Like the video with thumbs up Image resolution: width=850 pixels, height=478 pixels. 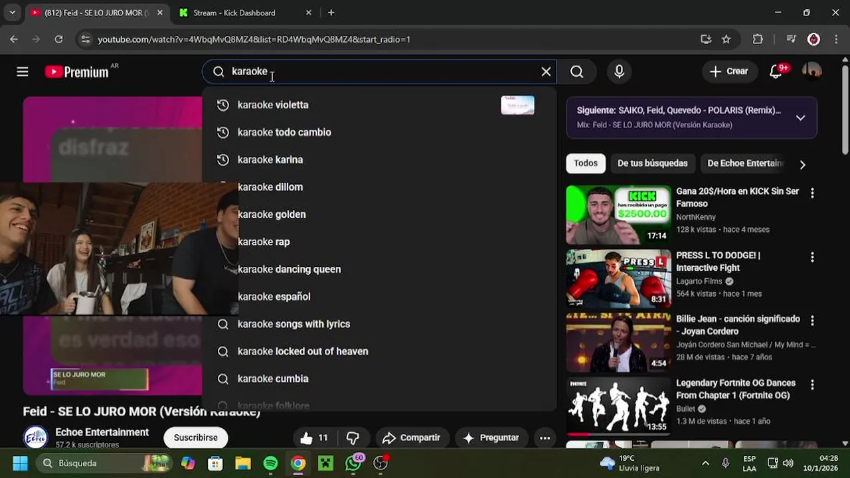coord(314,438)
